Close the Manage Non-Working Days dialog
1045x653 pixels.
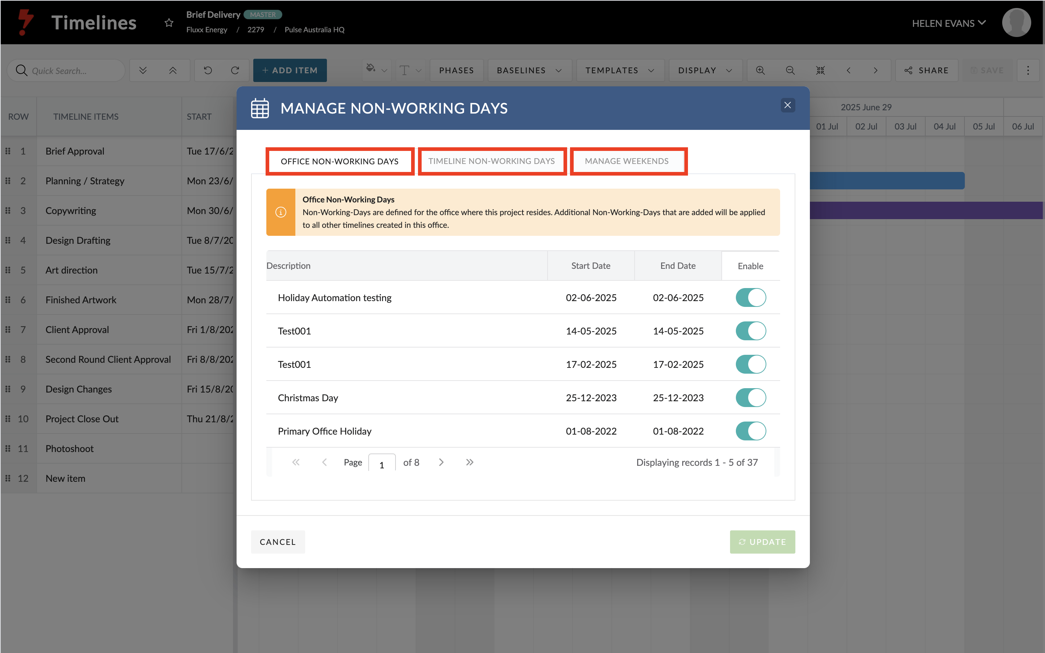pos(788,105)
